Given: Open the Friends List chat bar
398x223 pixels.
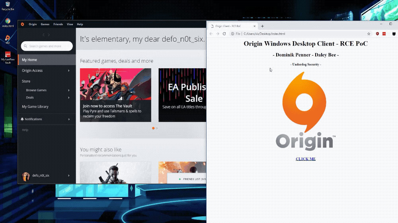Looking at the screenshot, I should tap(187, 179).
